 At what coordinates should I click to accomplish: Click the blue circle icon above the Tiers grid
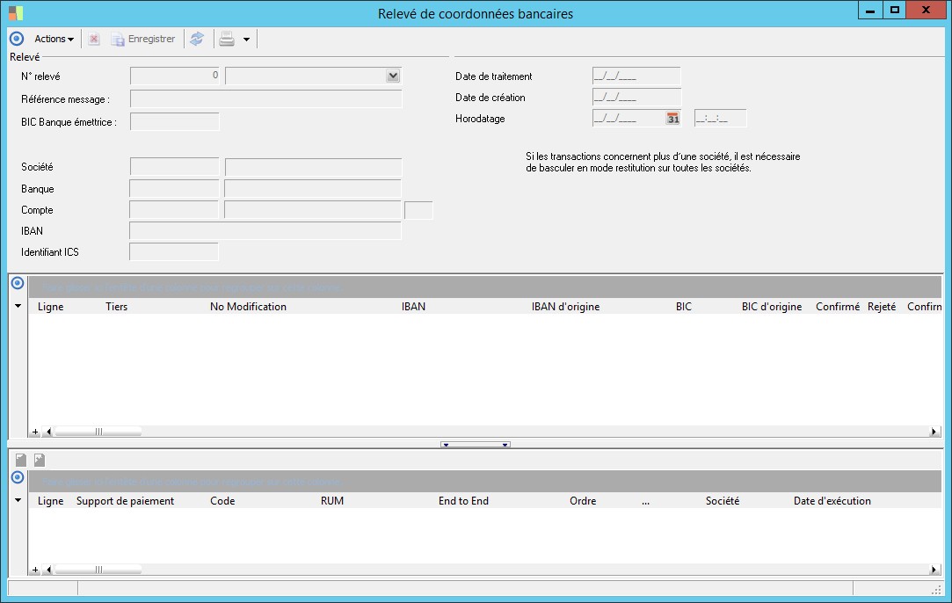point(17,283)
